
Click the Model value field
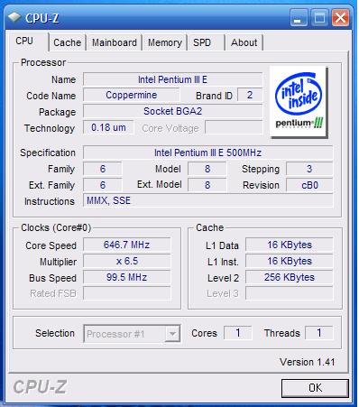[207, 169]
